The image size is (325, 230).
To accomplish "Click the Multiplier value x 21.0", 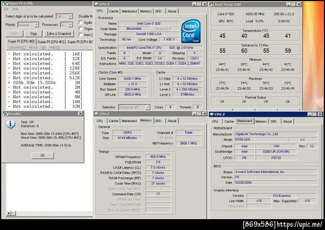I will point(132,84).
